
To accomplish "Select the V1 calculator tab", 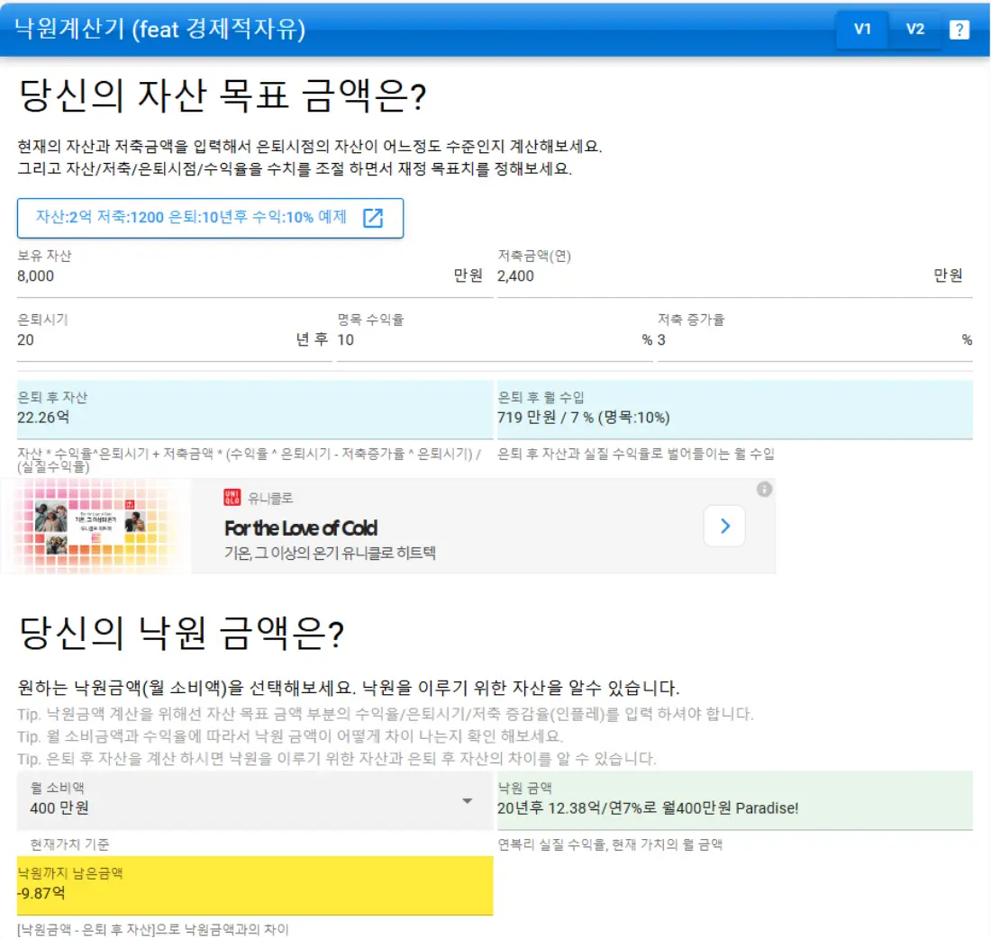I will (862, 29).
